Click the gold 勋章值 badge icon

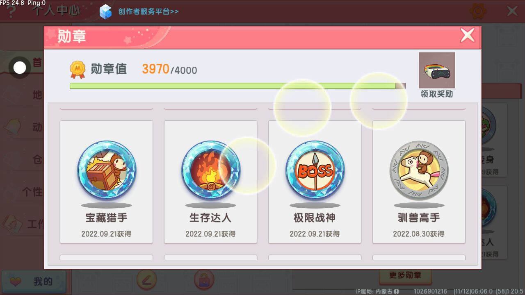[x=78, y=70]
